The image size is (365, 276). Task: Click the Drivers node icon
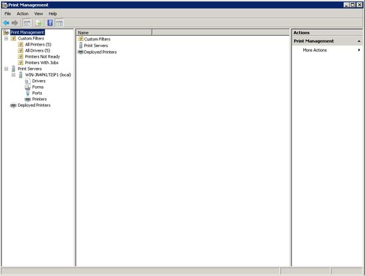click(x=28, y=81)
